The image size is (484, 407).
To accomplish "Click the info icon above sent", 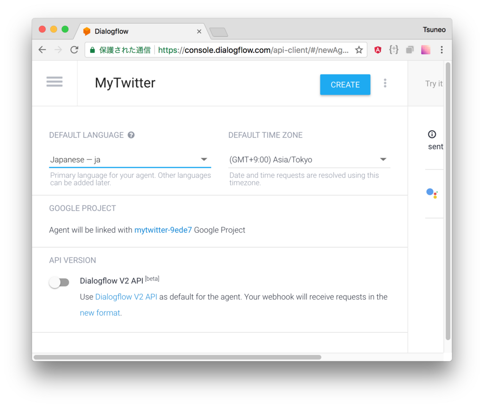I will 432,134.
